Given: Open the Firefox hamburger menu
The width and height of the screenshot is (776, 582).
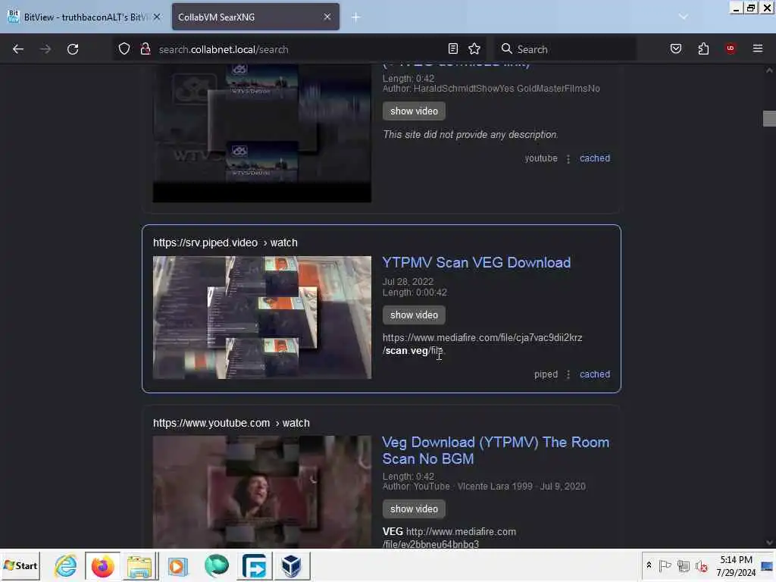Looking at the screenshot, I should [x=758, y=48].
